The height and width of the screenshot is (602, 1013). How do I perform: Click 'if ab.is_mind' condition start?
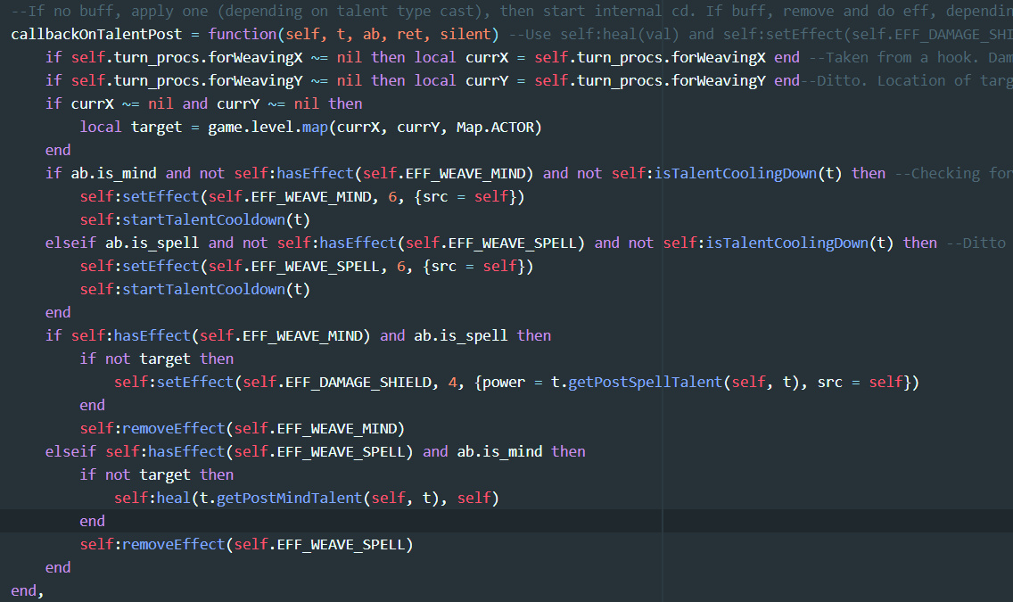101,174
